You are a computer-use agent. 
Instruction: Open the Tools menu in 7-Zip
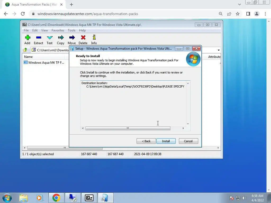[x=71, y=30]
